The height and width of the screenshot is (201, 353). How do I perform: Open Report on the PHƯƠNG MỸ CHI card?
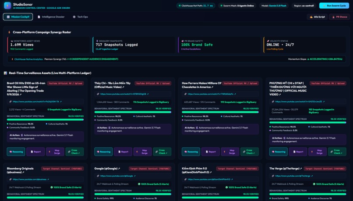[x=298, y=152]
